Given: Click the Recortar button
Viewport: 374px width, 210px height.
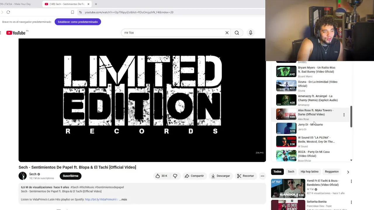Looking at the screenshot, I should tap(245, 176).
